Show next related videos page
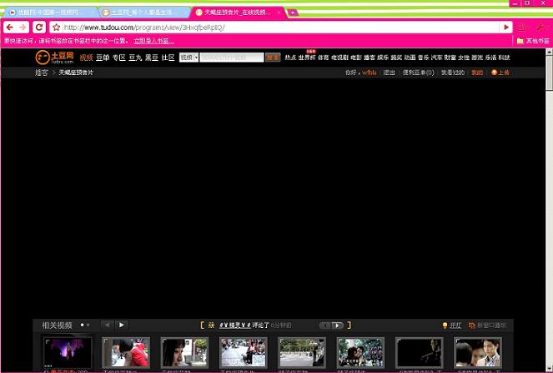The image size is (553, 373). tap(122, 325)
